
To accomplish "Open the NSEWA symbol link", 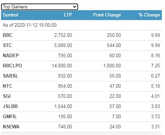I will (x=11, y=127).
